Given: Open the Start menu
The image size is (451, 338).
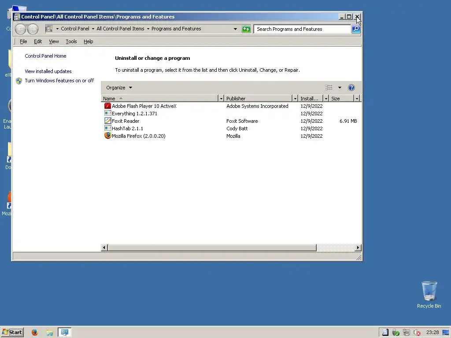Looking at the screenshot, I should point(12,332).
